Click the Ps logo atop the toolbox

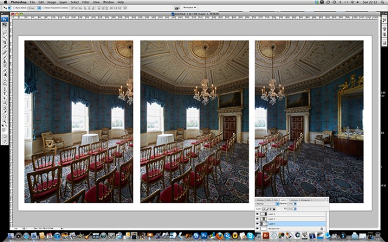(x=4, y=19)
